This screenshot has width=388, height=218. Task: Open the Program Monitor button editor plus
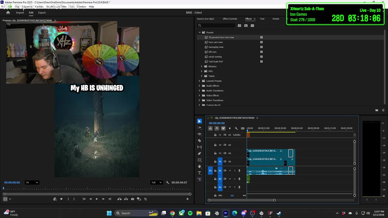[187, 199]
